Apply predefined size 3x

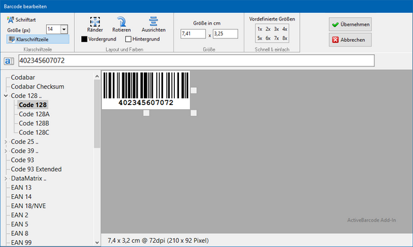point(276,29)
